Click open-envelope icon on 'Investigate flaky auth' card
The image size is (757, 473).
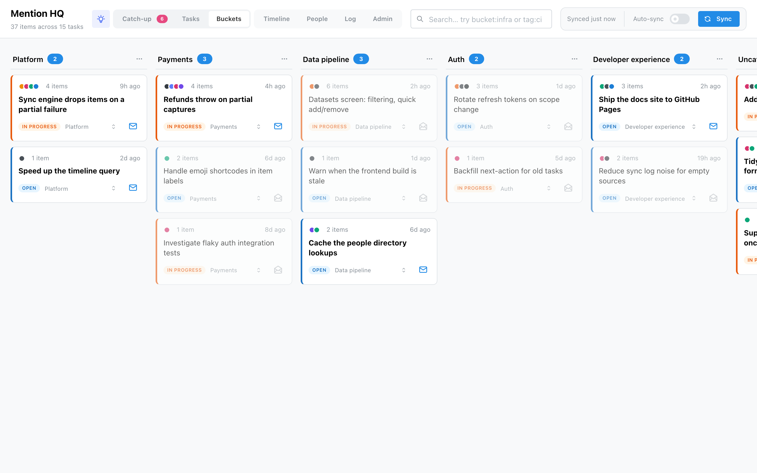tap(278, 270)
